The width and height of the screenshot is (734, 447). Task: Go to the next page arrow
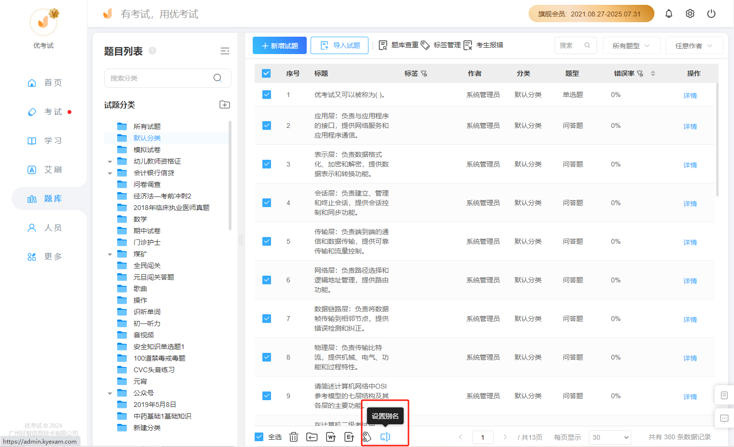click(x=505, y=437)
